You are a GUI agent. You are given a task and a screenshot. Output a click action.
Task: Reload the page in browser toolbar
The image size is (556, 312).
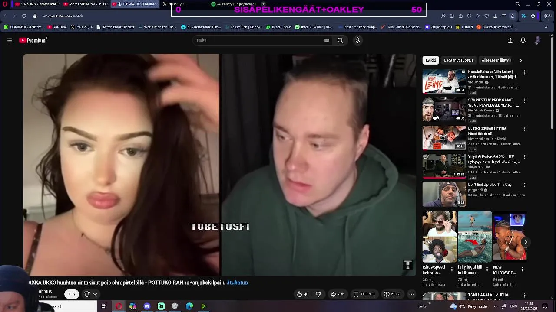pyautogui.click(x=24, y=16)
